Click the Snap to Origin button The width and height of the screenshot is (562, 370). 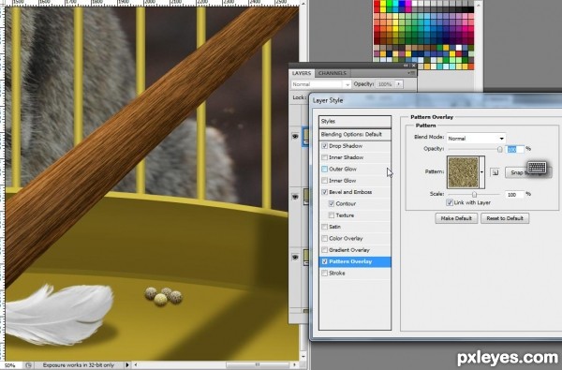click(528, 172)
